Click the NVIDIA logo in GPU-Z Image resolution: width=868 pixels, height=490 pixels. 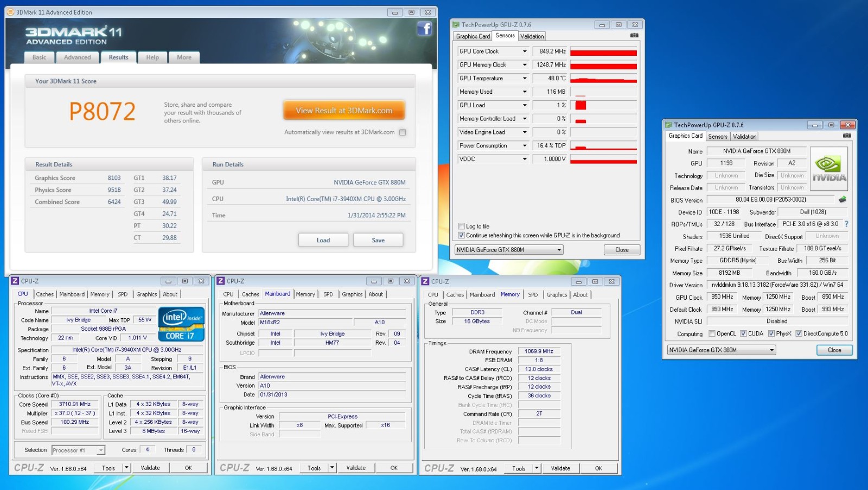(x=828, y=169)
